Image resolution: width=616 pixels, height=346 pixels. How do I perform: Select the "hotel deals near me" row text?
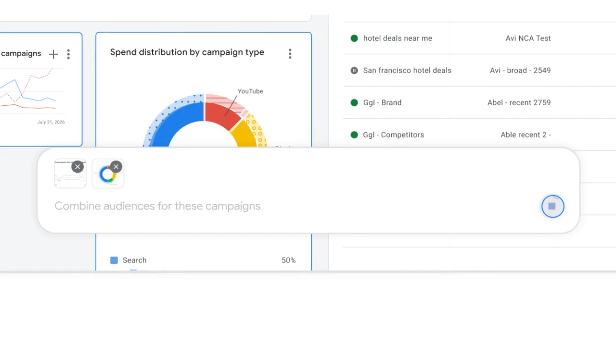398,38
